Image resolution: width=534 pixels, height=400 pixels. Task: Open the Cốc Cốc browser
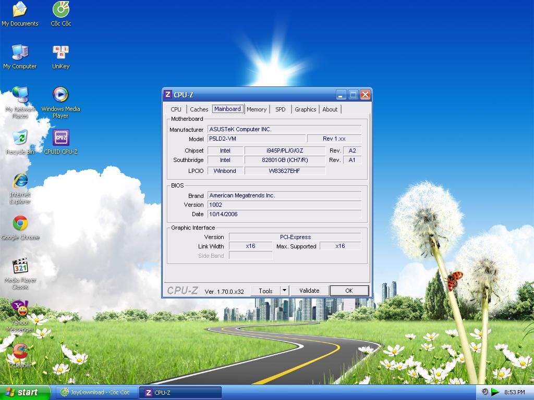[60, 10]
